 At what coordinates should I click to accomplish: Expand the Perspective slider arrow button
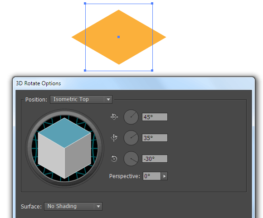164,176
